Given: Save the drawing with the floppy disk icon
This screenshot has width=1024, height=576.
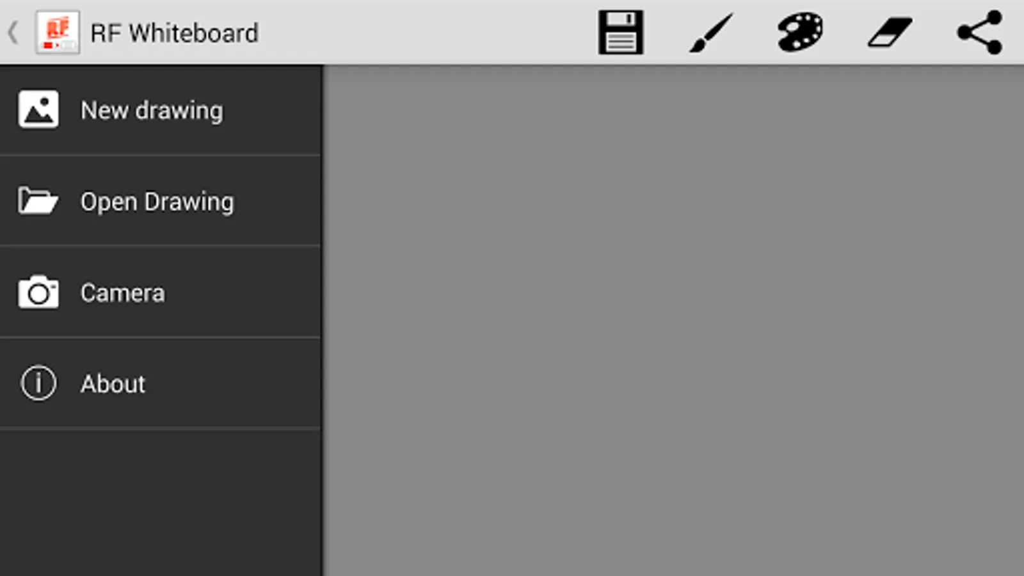Looking at the screenshot, I should 620,32.
